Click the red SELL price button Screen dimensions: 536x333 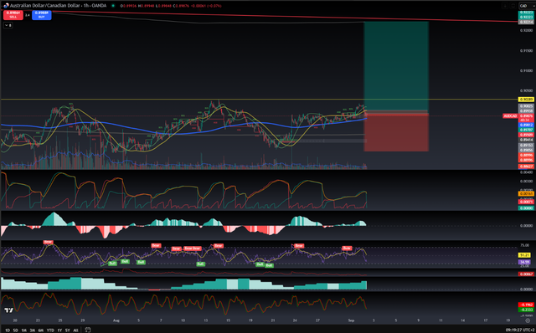pyautogui.click(x=13, y=15)
